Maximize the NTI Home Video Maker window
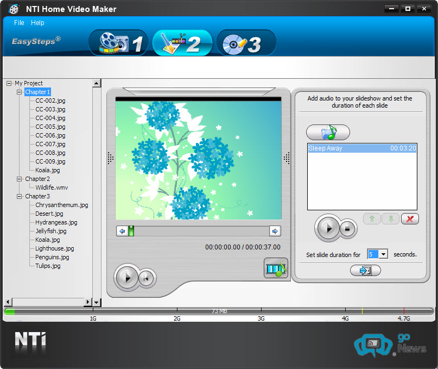 pos(408,9)
